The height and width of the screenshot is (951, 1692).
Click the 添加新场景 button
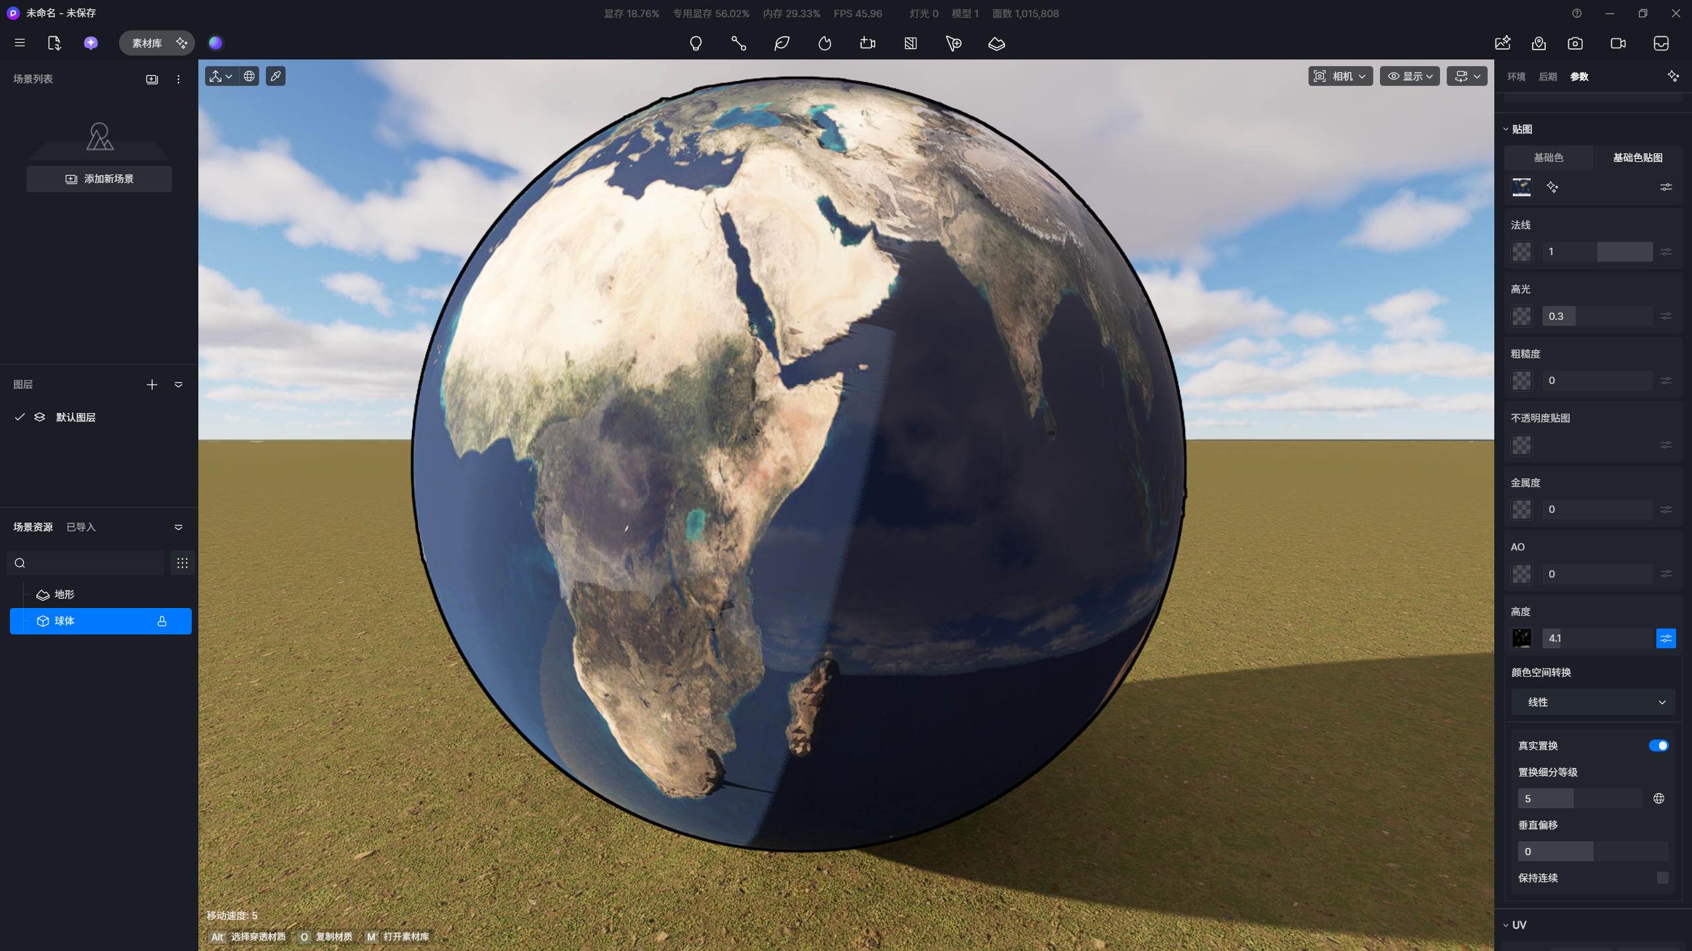click(99, 179)
